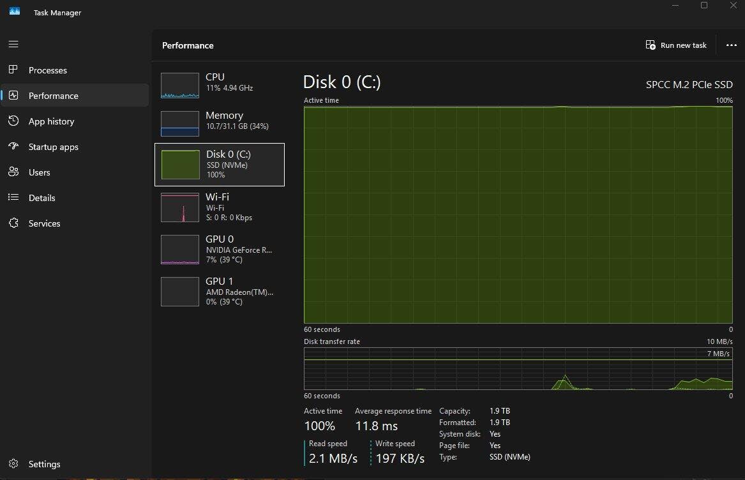Viewport: 745px width, 480px height.
Task: Select GPU 0 NVIDIA GeForce entry
Action: coord(219,249)
